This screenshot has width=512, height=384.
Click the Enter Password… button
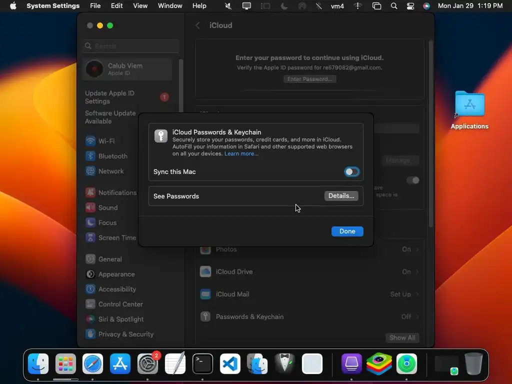click(x=309, y=79)
